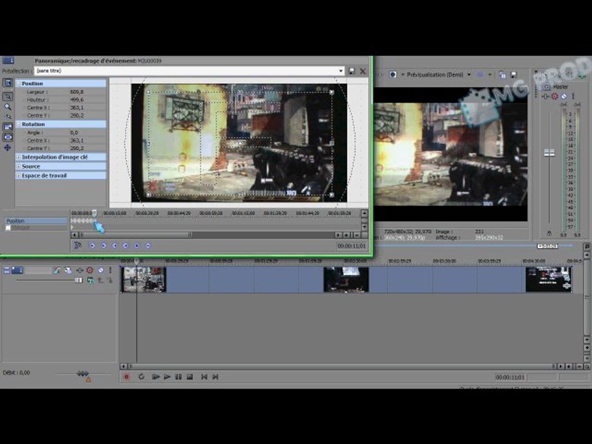592x444 pixels.
Task: Select the Zoom magnifier tool in Pan/Crop
Action: pyautogui.click(x=7, y=107)
